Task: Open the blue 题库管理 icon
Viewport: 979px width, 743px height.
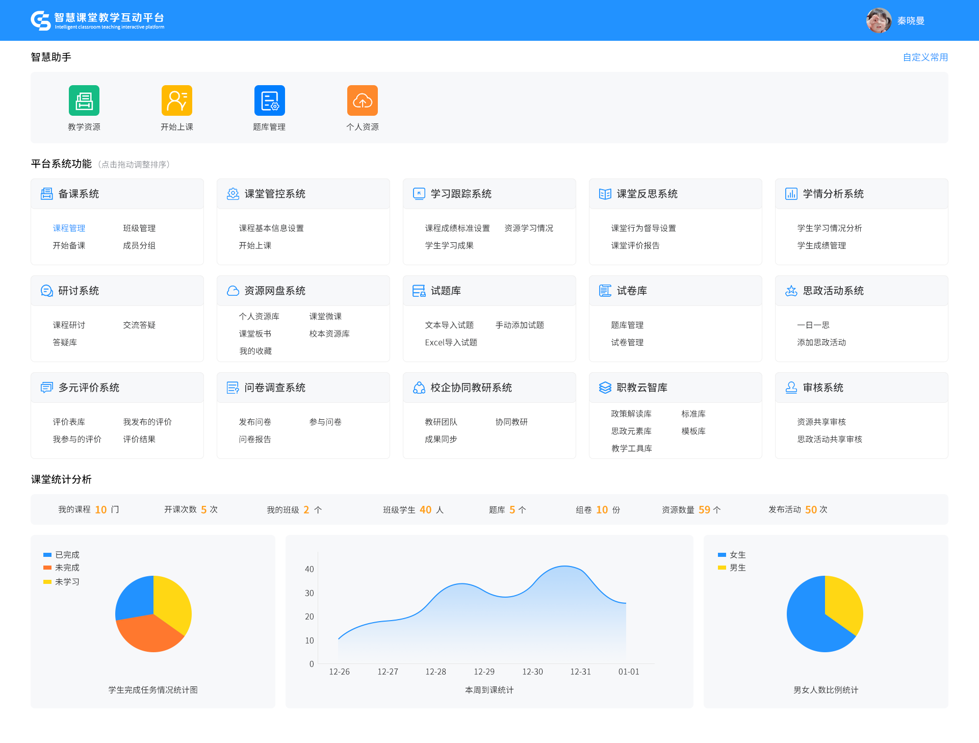Action: pyautogui.click(x=269, y=100)
